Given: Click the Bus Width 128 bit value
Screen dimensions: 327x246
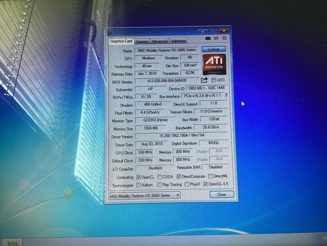Looking at the screenshot, I should (214, 119).
